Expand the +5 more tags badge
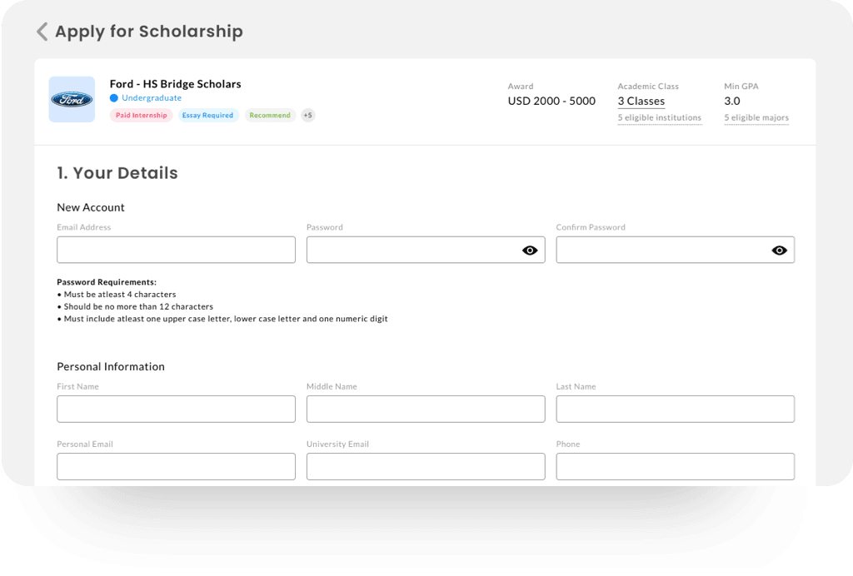Screen dimensions: 853x576 coord(308,116)
